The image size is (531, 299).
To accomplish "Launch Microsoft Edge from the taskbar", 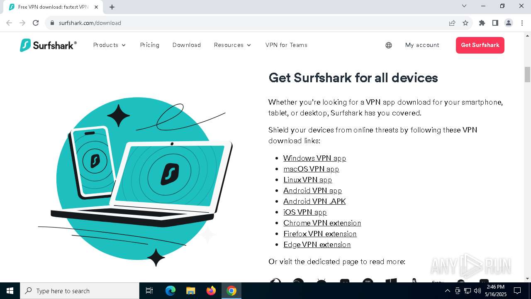I will pyautogui.click(x=171, y=291).
